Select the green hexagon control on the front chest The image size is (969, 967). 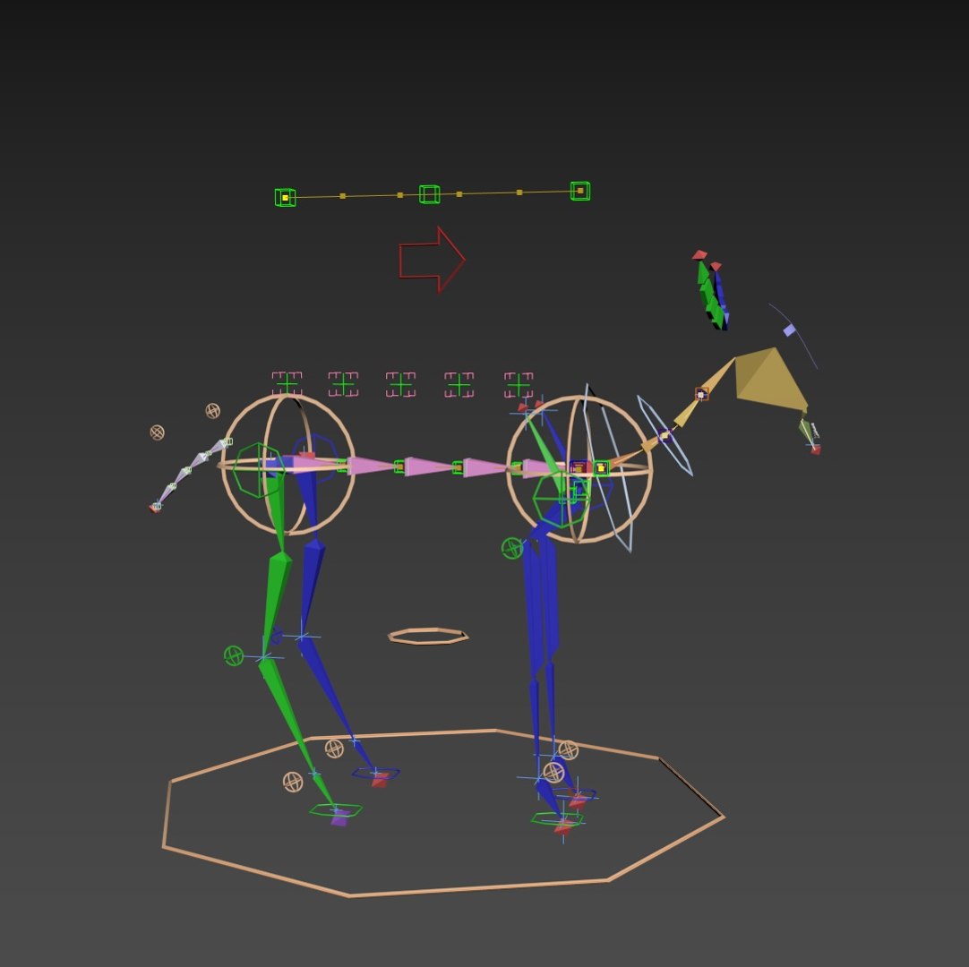(562, 500)
